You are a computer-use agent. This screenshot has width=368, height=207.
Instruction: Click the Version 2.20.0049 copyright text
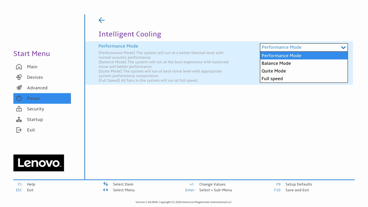pyautogui.click(x=184, y=202)
